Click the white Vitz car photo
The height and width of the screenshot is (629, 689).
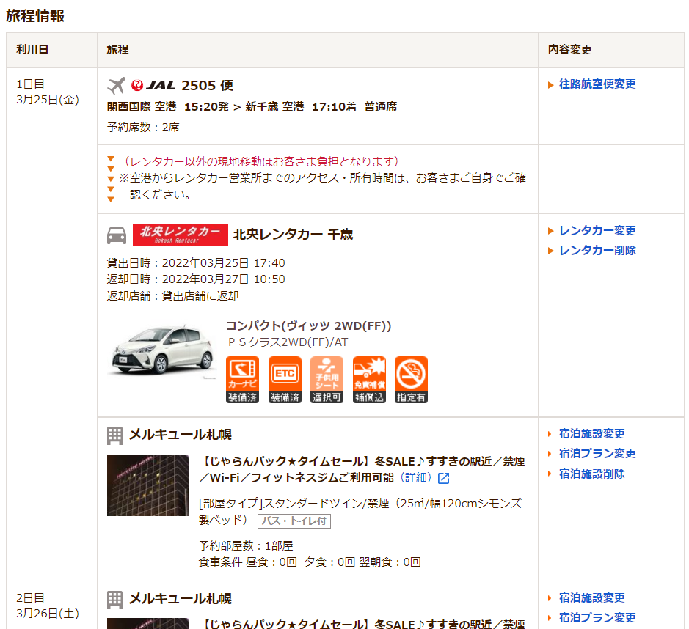(x=161, y=352)
